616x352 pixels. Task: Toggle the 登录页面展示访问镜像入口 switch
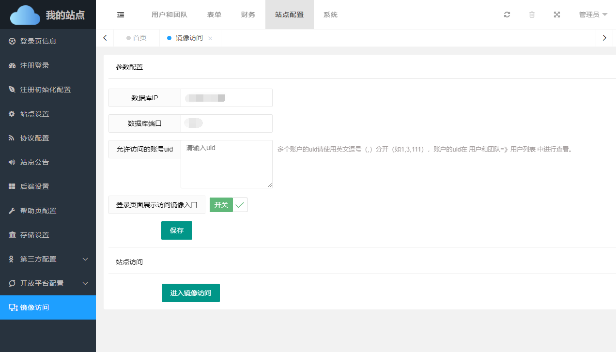[228, 205]
